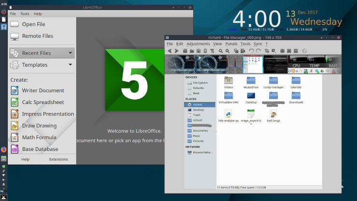357x201 pixels.
Task: Click the paste icon in viewer toolbar
Action: point(243,51)
